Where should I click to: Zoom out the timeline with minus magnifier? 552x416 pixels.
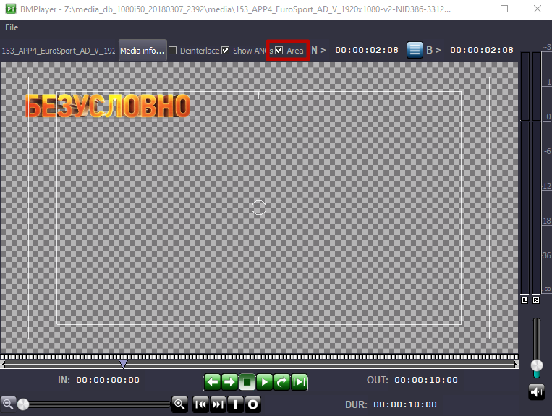8,404
